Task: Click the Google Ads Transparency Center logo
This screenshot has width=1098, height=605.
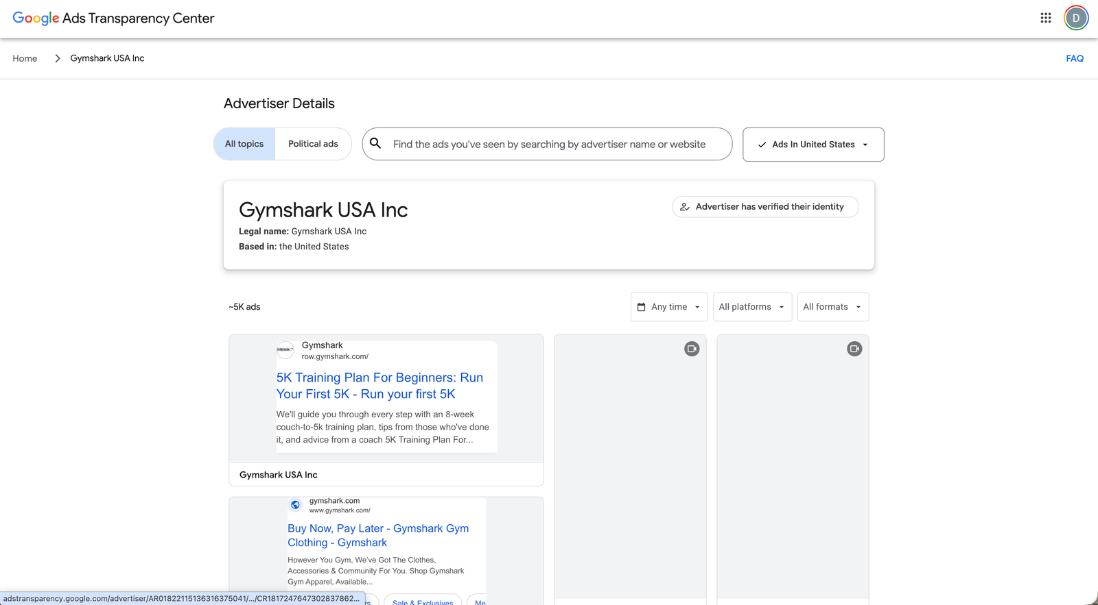Action: [x=113, y=18]
